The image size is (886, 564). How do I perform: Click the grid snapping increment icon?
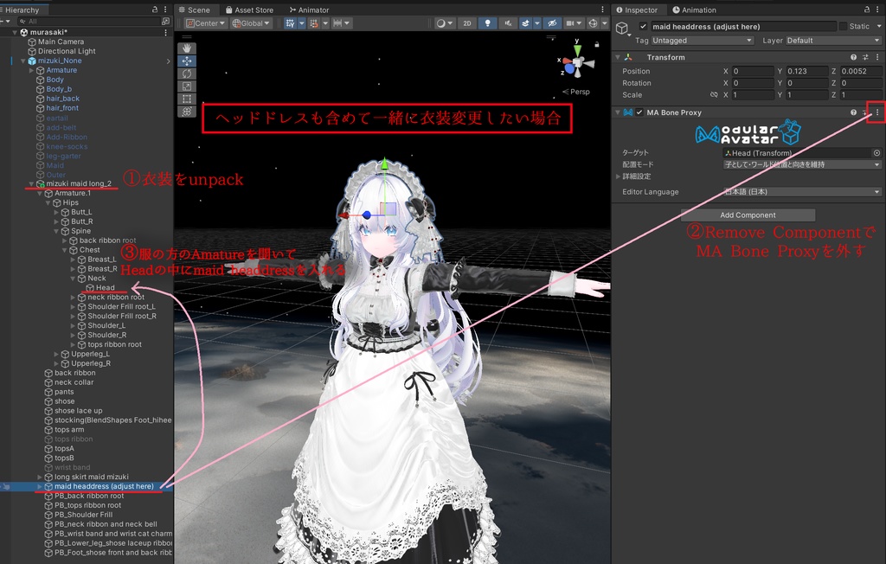[x=314, y=23]
